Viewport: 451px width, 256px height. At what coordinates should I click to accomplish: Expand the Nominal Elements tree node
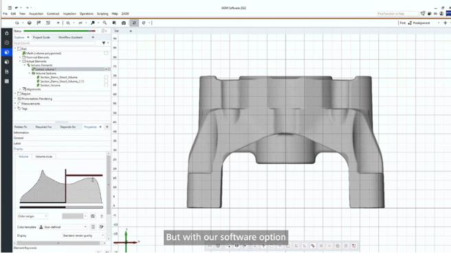pyautogui.click(x=20, y=58)
